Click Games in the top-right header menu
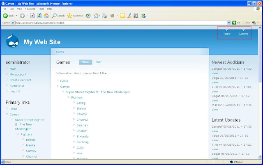This screenshot has width=263, height=165. (243, 34)
